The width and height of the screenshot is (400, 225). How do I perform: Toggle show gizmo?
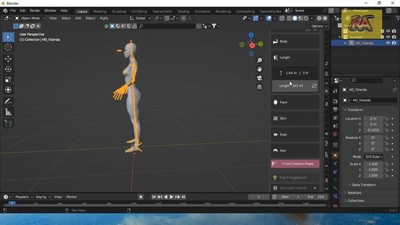[256, 18]
